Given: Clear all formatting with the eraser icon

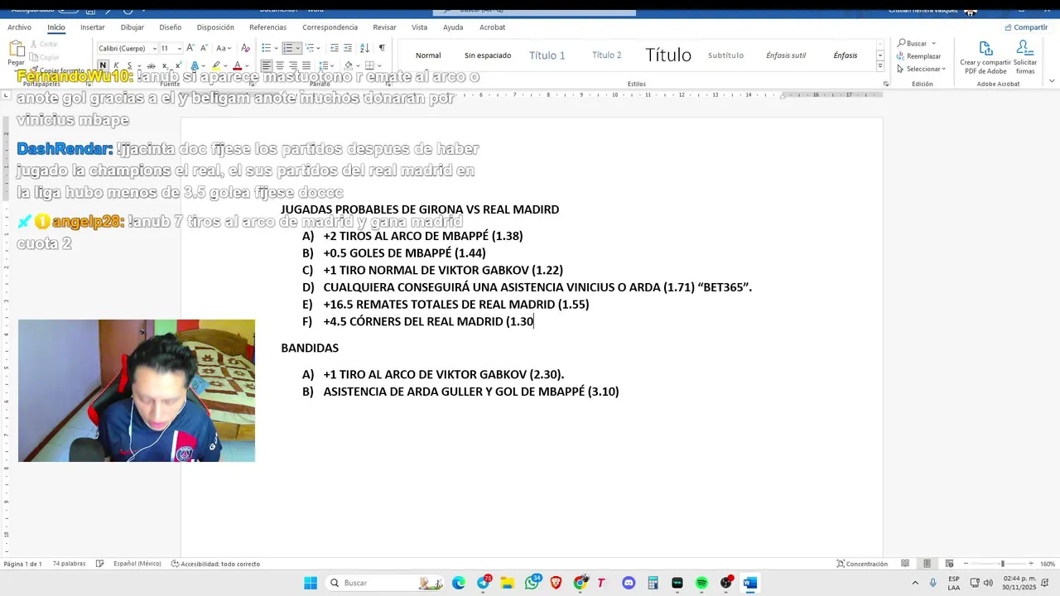Looking at the screenshot, I should [x=245, y=48].
